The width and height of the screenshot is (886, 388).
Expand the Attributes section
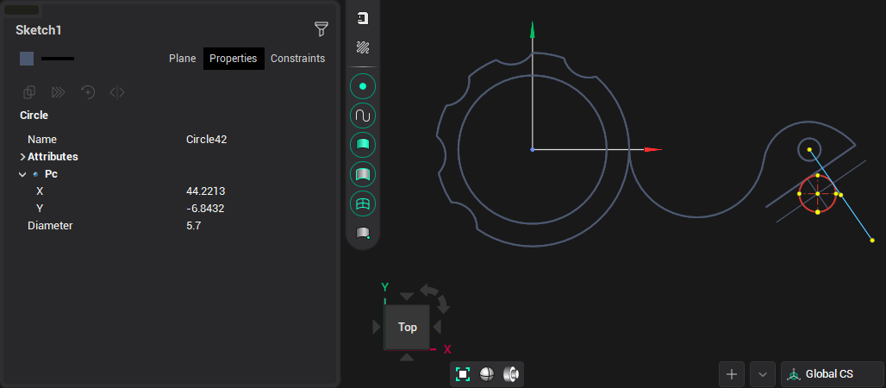pyautogui.click(x=22, y=157)
